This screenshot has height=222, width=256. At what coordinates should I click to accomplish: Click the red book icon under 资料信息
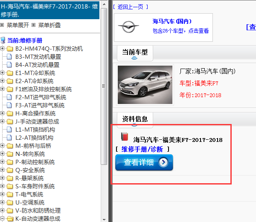pyautogui.click(x=125, y=136)
